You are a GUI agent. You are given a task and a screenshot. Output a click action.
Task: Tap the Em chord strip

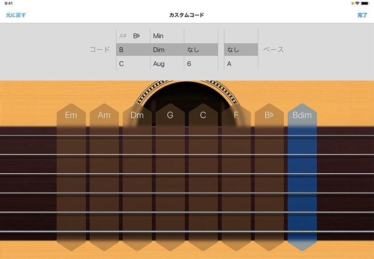pos(71,179)
